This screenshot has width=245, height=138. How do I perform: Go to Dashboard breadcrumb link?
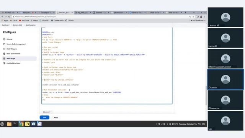pyautogui.click(x=6, y=25)
